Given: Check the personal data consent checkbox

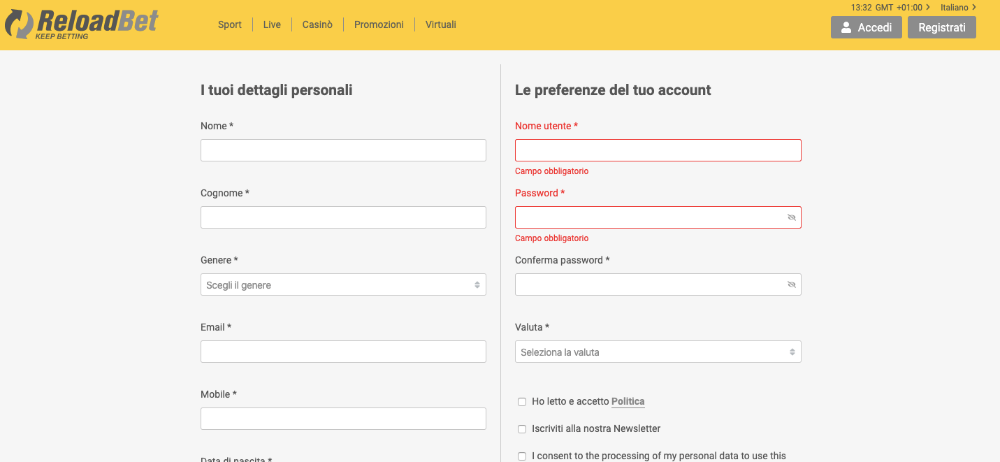Looking at the screenshot, I should 522,456.
